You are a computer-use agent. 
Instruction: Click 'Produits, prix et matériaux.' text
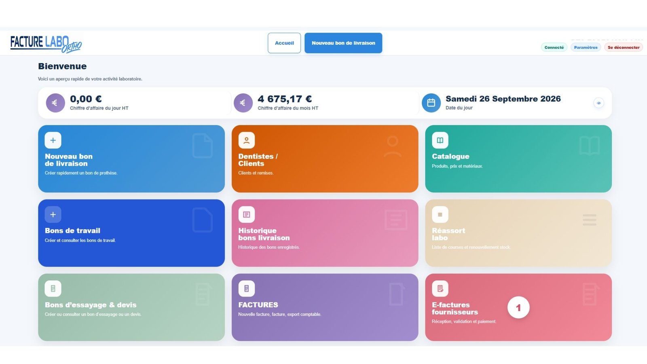coord(457,166)
